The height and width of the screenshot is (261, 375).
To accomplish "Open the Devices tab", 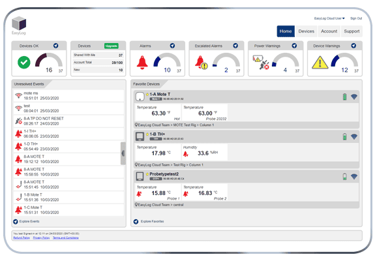I will click(307, 31).
